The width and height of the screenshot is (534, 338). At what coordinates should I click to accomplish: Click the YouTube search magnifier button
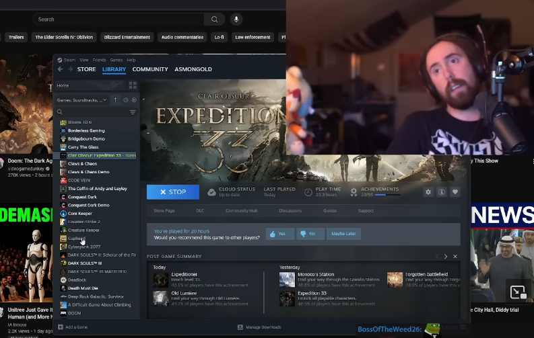pyautogui.click(x=214, y=19)
